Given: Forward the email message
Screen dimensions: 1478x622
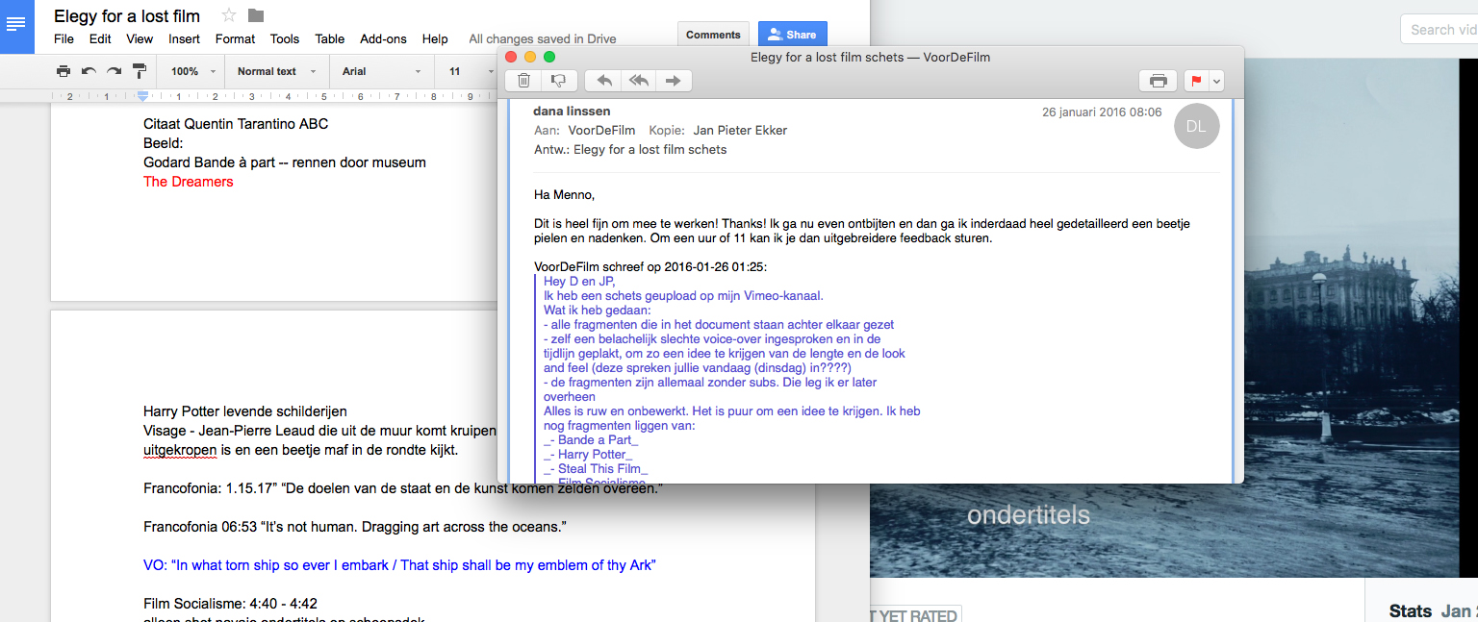Looking at the screenshot, I should 673,81.
